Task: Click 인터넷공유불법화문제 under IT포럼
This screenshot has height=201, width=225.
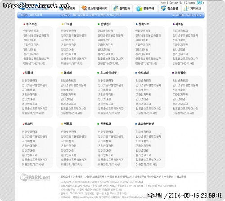Action: point(74,35)
